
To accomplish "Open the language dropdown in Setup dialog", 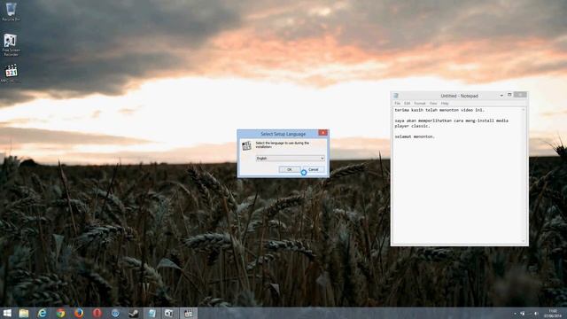I will pos(291,159).
